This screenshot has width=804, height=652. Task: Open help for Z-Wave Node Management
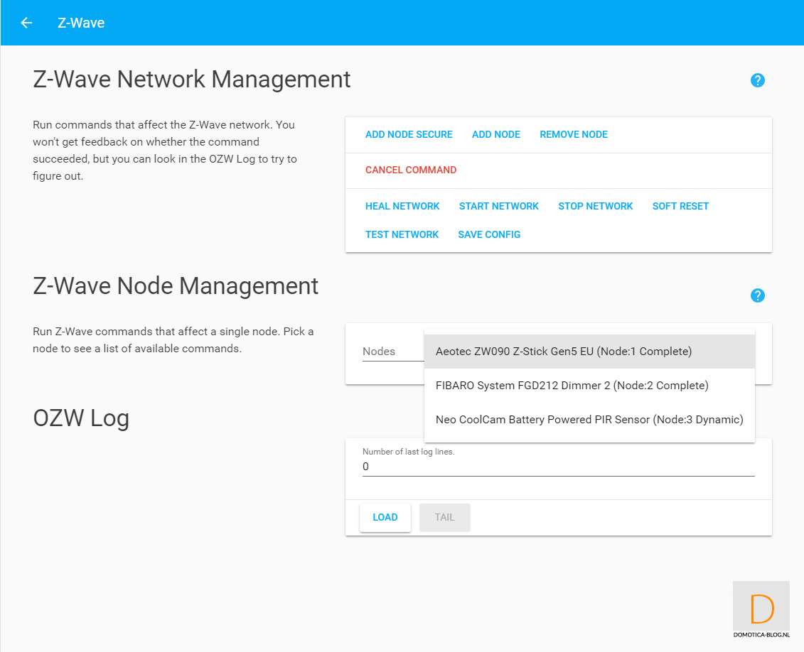pos(757,295)
